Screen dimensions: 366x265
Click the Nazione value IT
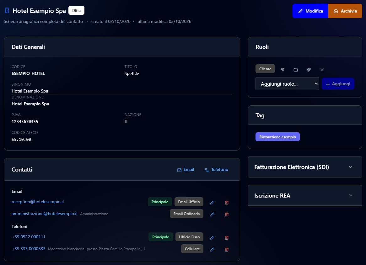pos(126,122)
